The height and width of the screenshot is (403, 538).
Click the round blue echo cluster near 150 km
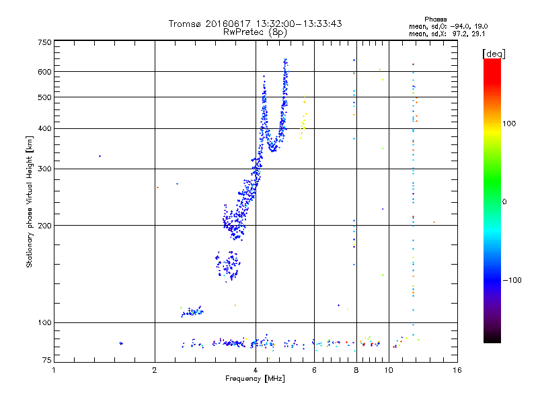pos(228,267)
